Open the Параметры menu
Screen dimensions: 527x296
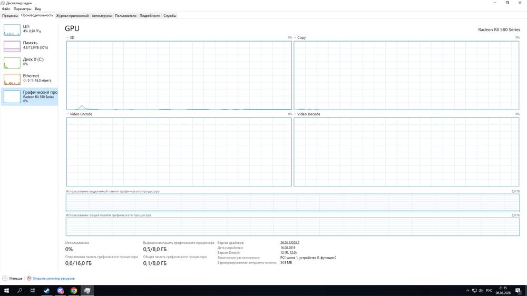[22, 9]
